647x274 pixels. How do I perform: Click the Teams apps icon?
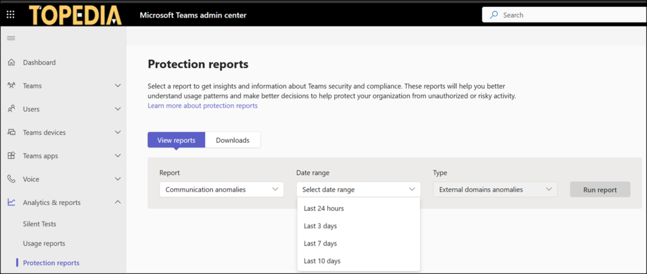tap(11, 156)
